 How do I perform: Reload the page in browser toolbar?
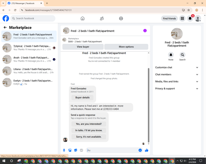coord(15,10)
